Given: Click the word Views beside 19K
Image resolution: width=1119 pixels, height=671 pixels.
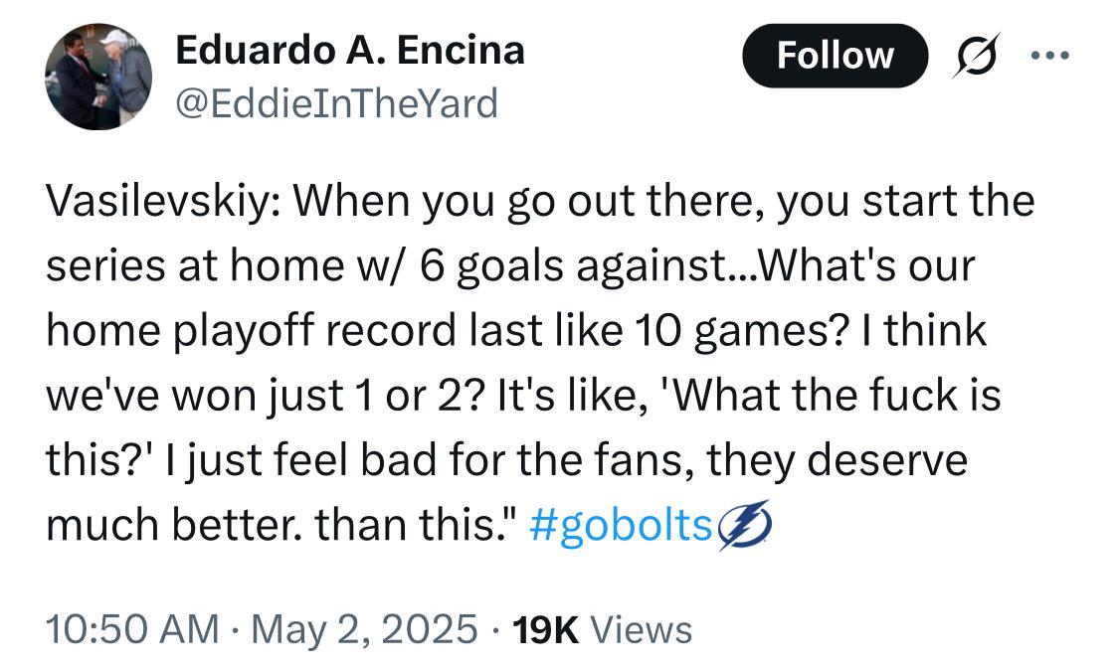Looking at the screenshot, I should pos(641,629).
